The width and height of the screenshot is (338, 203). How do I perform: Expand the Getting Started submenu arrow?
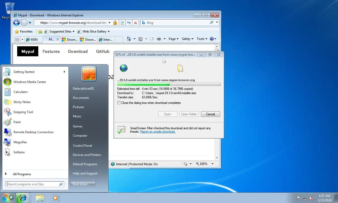coord(64,72)
